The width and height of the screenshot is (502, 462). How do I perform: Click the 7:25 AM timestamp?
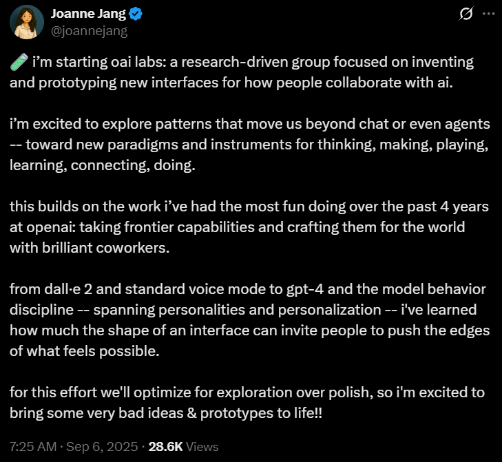pos(33,447)
